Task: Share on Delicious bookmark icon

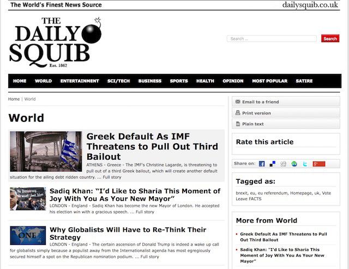Action: pos(273,164)
